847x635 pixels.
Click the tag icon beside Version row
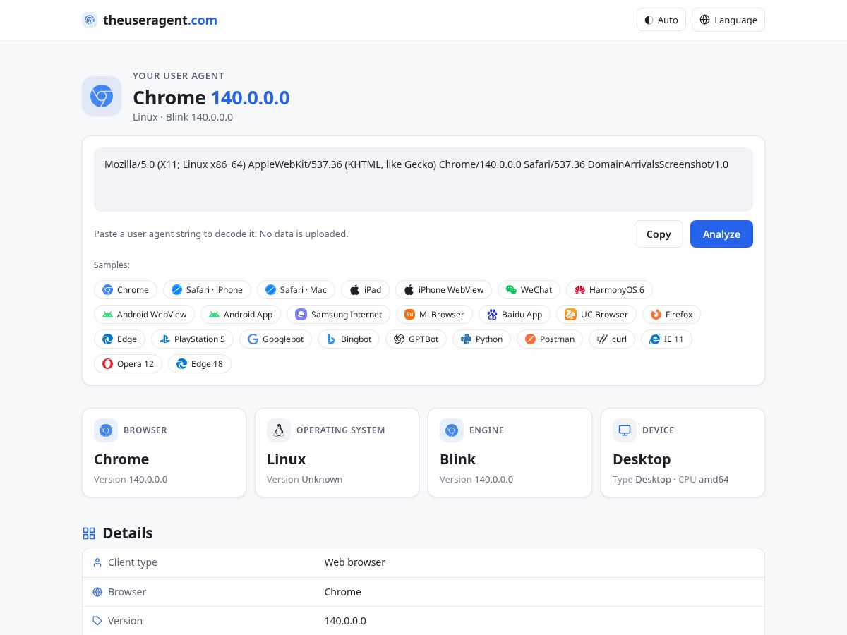(97, 621)
